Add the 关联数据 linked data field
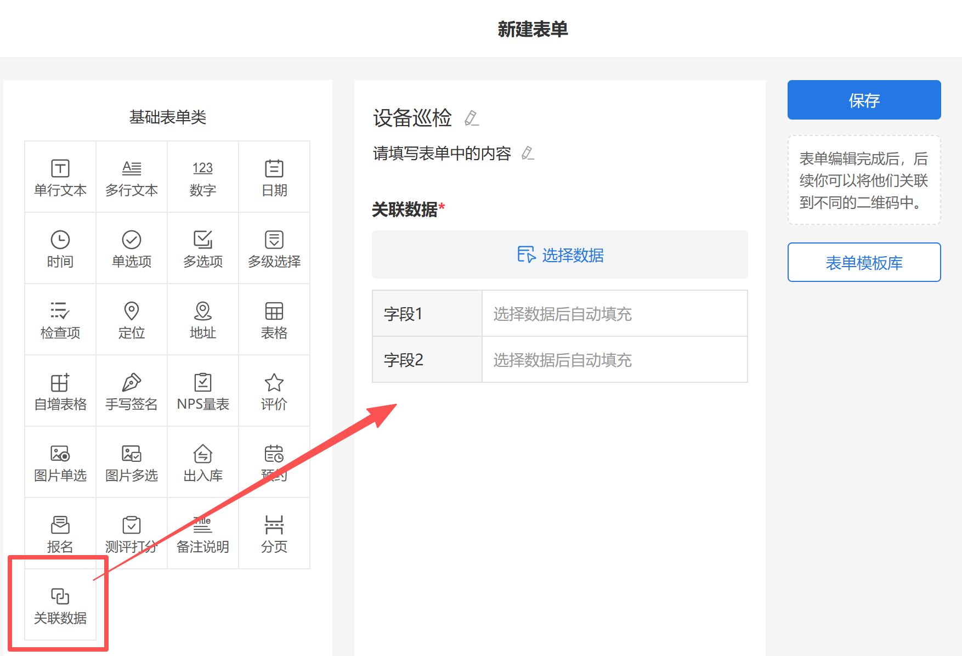The width and height of the screenshot is (962, 656). 60,604
